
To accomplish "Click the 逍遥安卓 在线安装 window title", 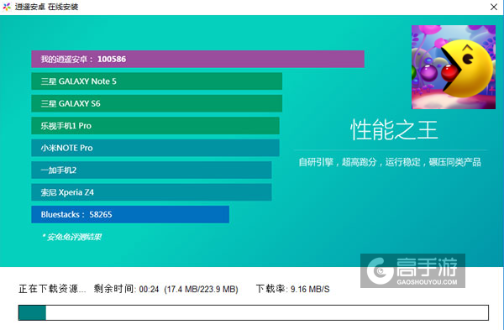I will (46, 7).
